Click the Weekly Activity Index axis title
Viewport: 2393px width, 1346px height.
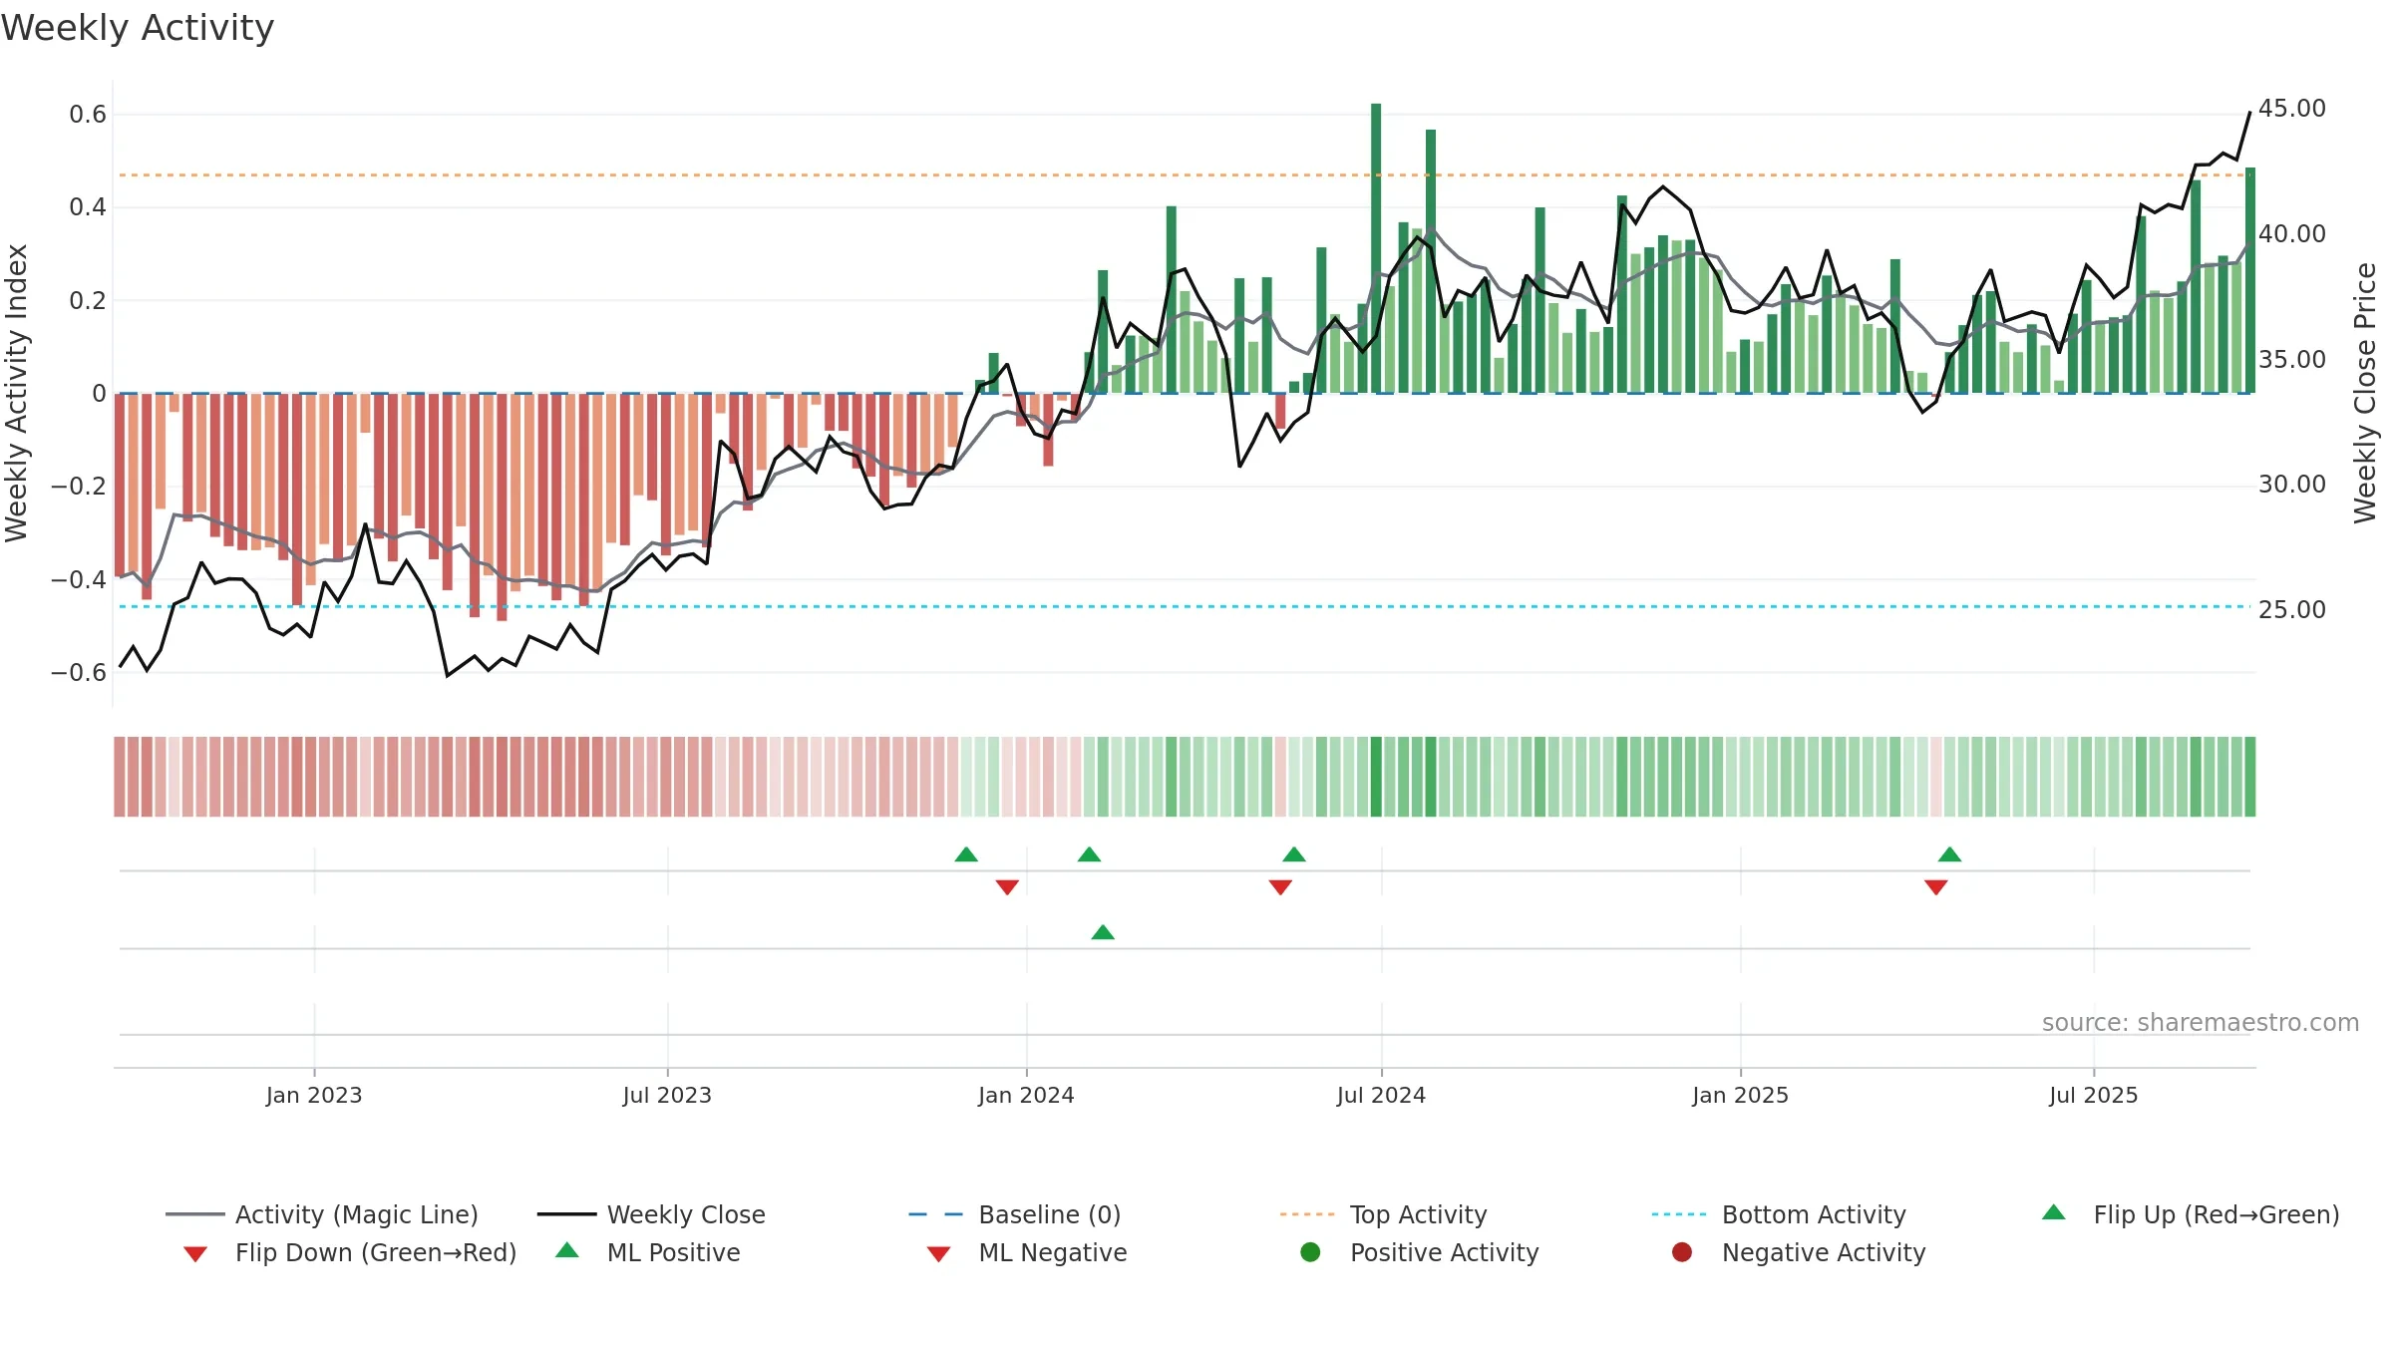(x=16, y=393)
